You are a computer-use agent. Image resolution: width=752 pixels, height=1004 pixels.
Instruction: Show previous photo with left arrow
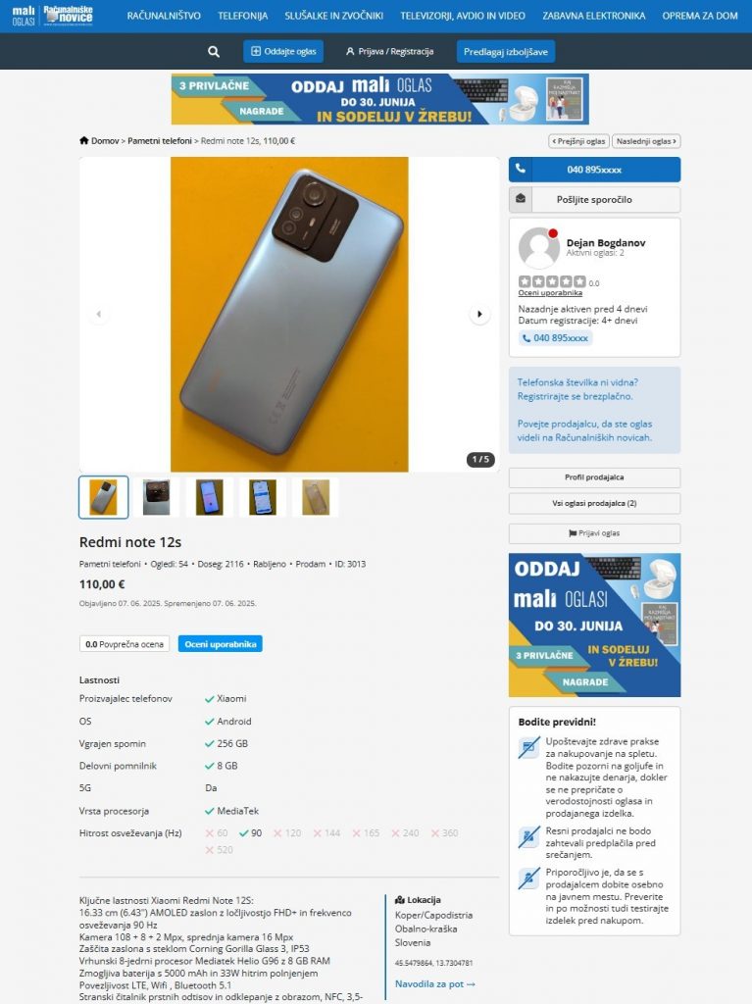coord(99,314)
